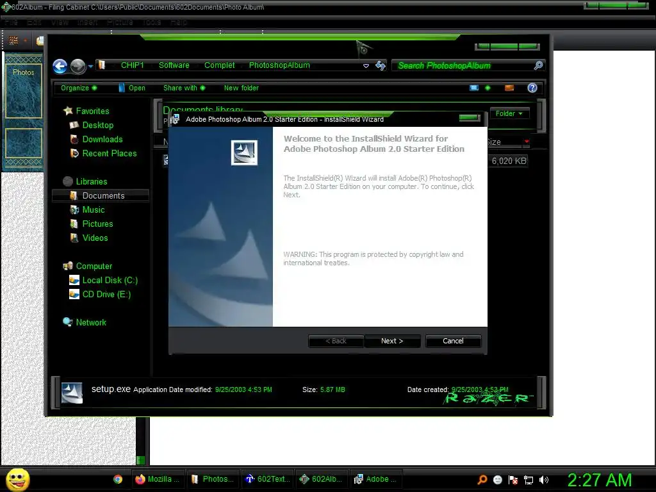Click the Photos thumbnail in 602Album
This screenshot has height=492, width=656.
click(24, 91)
